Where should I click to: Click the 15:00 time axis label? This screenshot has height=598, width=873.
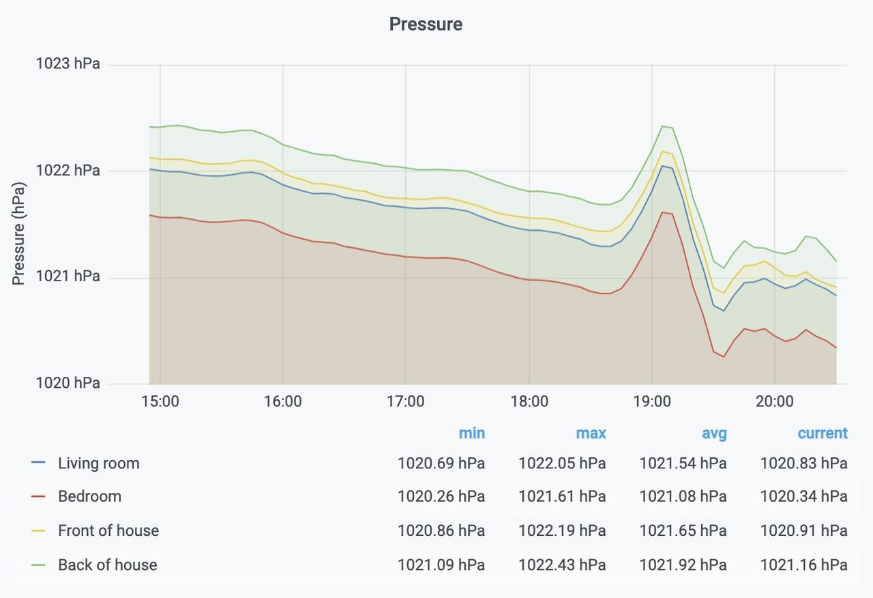tap(160, 401)
